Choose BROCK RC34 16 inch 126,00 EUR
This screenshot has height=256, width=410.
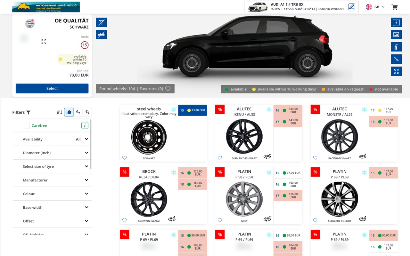tap(193, 173)
